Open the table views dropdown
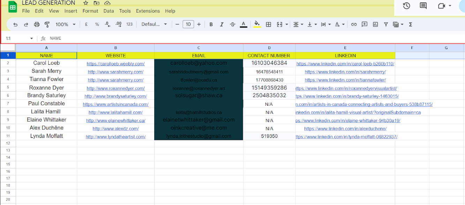The height and width of the screenshot is (205, 465). coord(398,24)
